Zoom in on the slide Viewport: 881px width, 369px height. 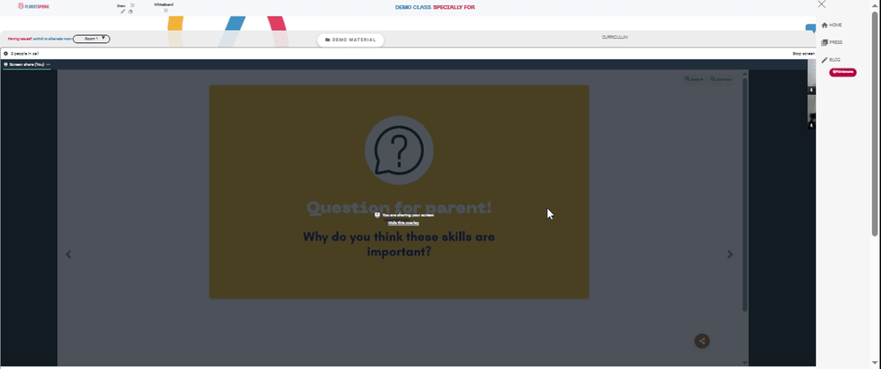694,79
